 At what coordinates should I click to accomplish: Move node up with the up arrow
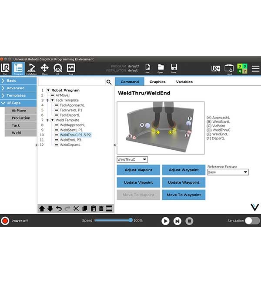[x=42, y=209]
